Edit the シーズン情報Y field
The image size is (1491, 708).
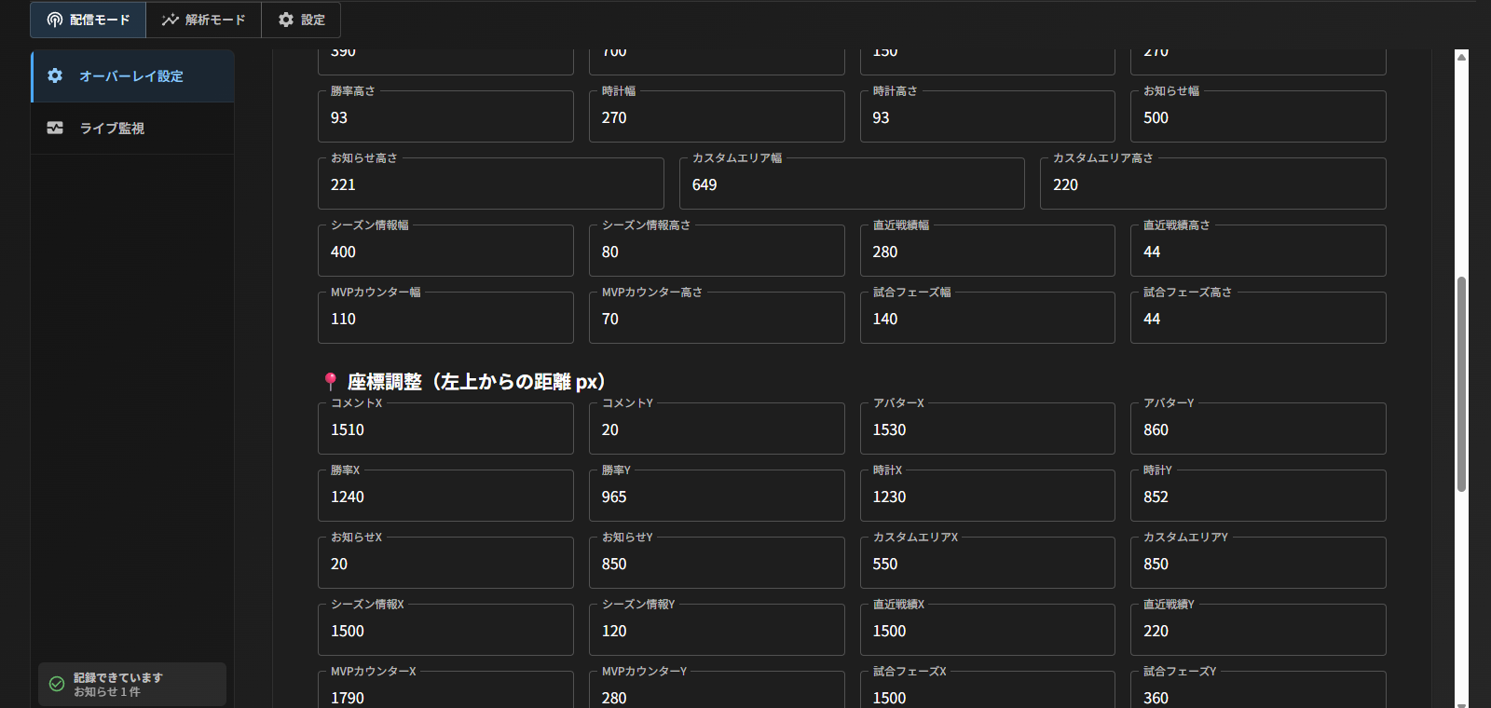717,630
